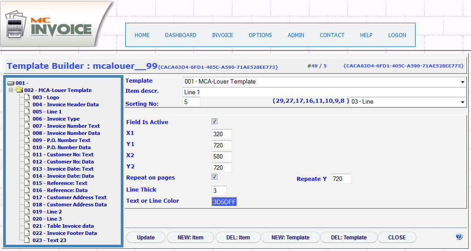Viewport: 471px width, 251px height.
Task: Go to the CONTACT menu item
Action: (332, 35)
